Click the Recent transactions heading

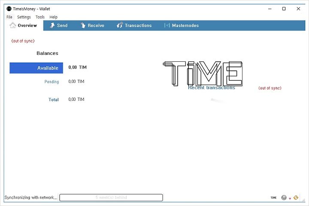pos(212,88)
